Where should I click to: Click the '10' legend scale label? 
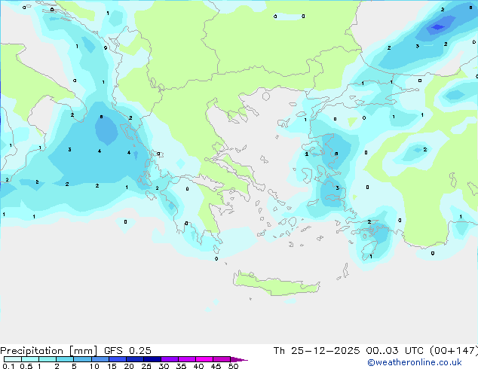[94, 366]
